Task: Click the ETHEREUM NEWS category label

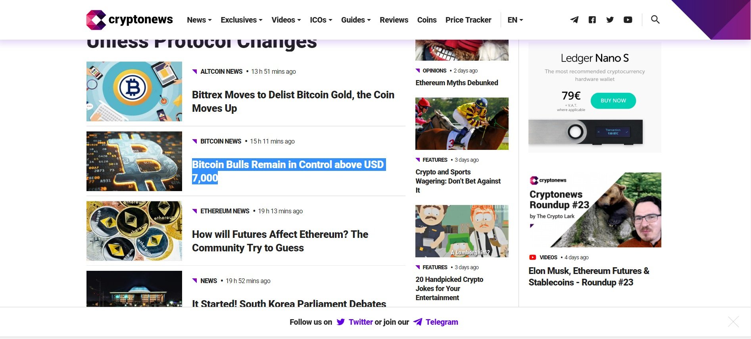Action: coord(225,211)
